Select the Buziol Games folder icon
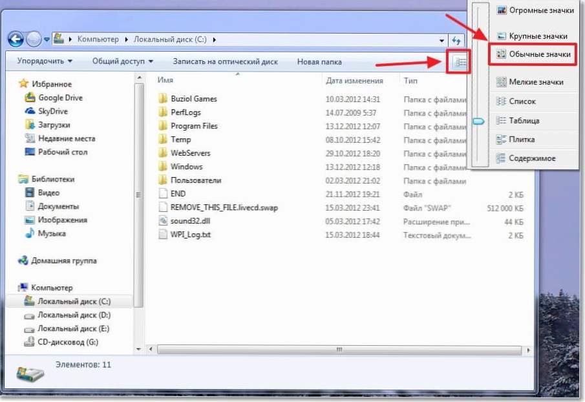The image size is (585, 402). click(x=163, y=98)
